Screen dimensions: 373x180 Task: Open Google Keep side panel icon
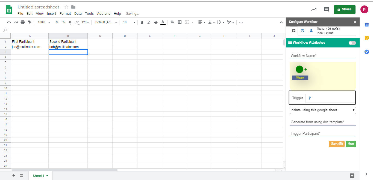pos(367,38)
